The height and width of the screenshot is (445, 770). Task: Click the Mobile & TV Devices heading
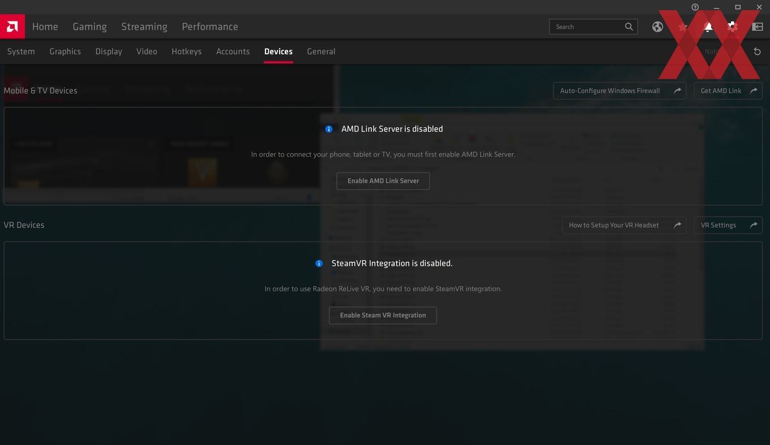40,90
